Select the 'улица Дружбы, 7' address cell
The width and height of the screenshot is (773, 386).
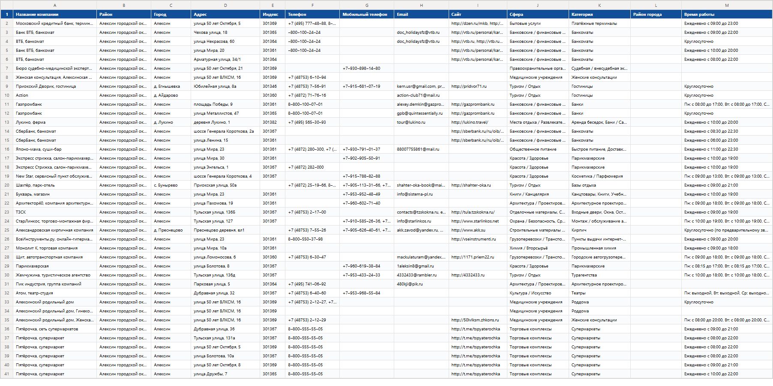[225, 374]
